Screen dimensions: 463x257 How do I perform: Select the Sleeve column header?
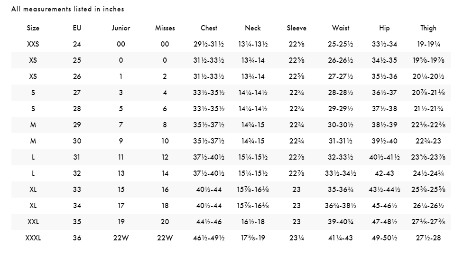click(x=296, y=28)
